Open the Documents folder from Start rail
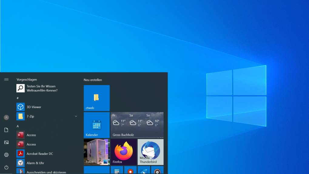 pos(6,130)
